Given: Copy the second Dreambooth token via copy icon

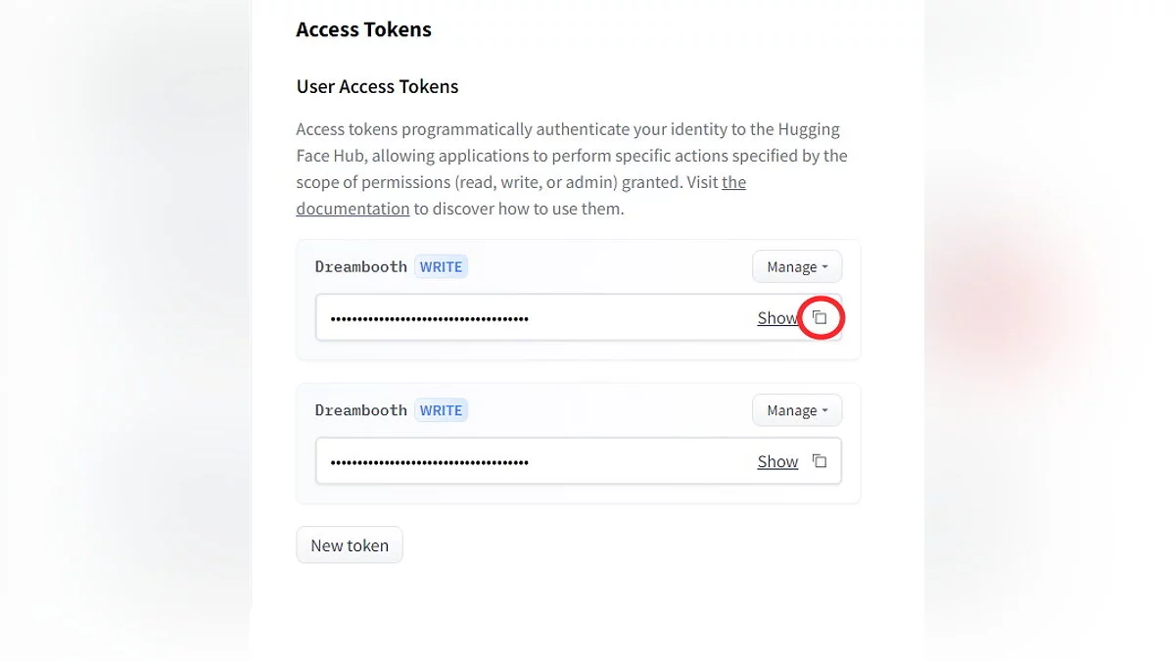Looking at the screenshot, I should tap(820, 461).
